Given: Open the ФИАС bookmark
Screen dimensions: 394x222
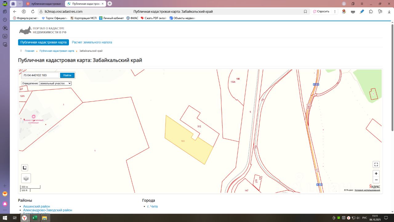Looking at the screenshot, I should [x=132, y=18].
